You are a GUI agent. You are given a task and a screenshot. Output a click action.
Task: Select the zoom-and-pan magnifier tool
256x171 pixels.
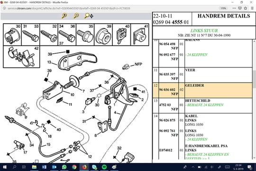(89, 16)
